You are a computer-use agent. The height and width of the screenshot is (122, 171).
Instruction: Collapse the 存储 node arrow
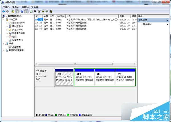tap(4, 44)
